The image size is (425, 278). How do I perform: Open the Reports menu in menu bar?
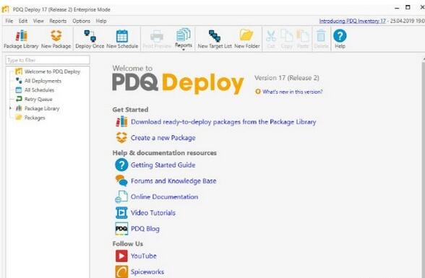[58, 21]
